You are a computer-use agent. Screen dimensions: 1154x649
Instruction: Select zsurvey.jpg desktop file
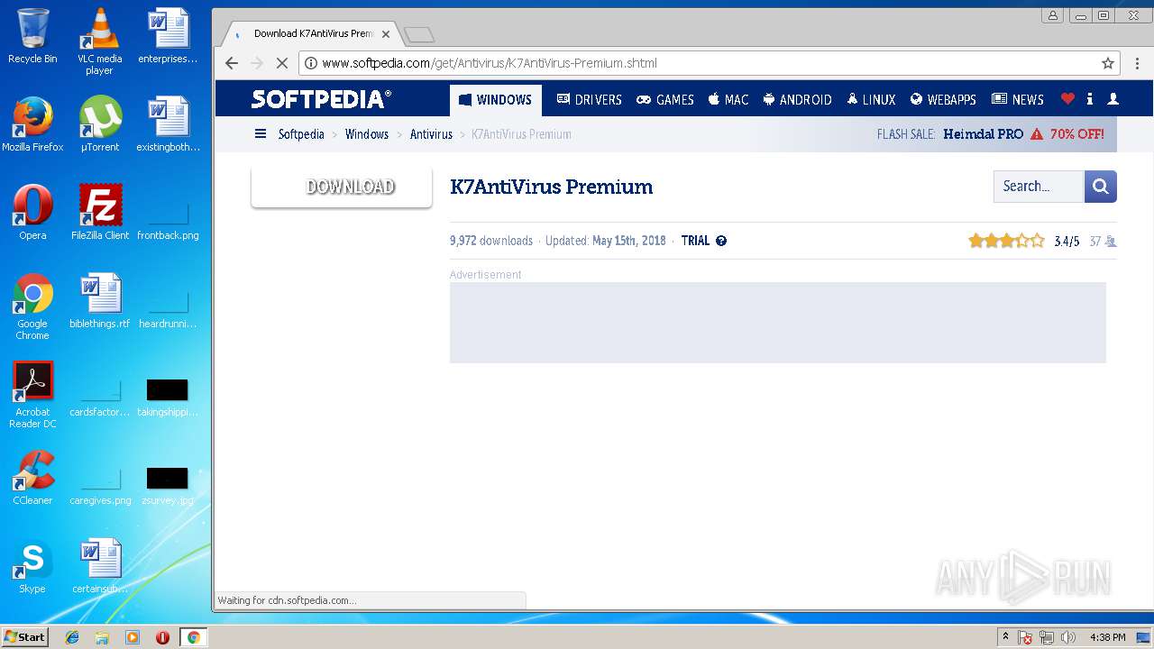coord(168,487)
